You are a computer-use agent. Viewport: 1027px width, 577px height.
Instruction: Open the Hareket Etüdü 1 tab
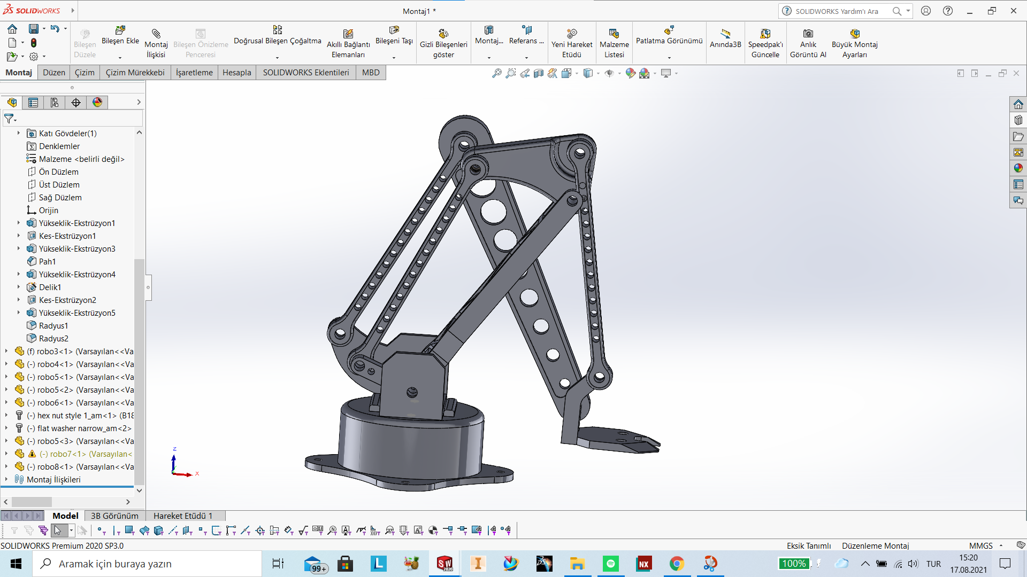pos(183,516)
